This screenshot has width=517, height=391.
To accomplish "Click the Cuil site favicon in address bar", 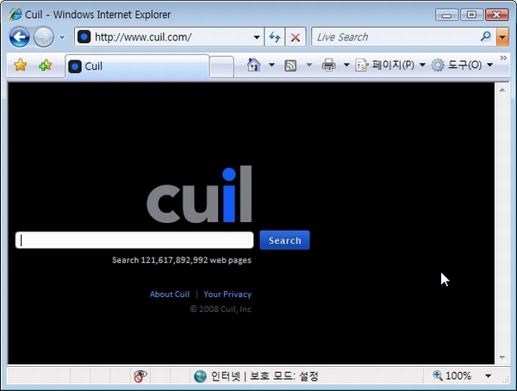I will coord(84,36).
